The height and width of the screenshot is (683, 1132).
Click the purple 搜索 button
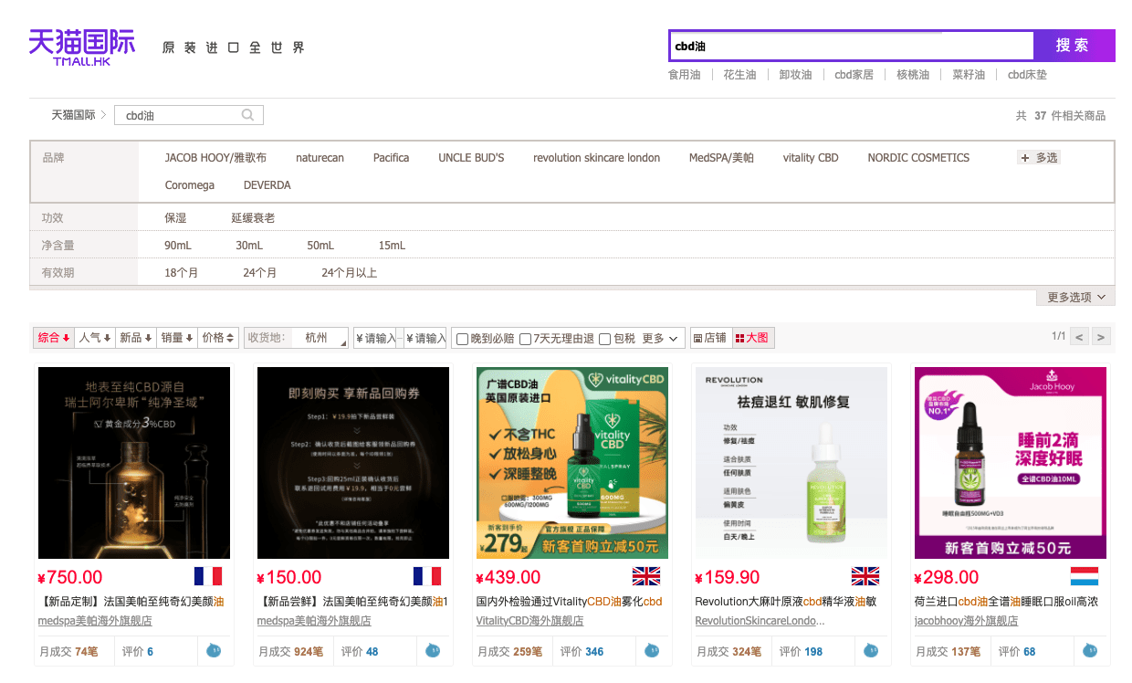click(1074, 46)
